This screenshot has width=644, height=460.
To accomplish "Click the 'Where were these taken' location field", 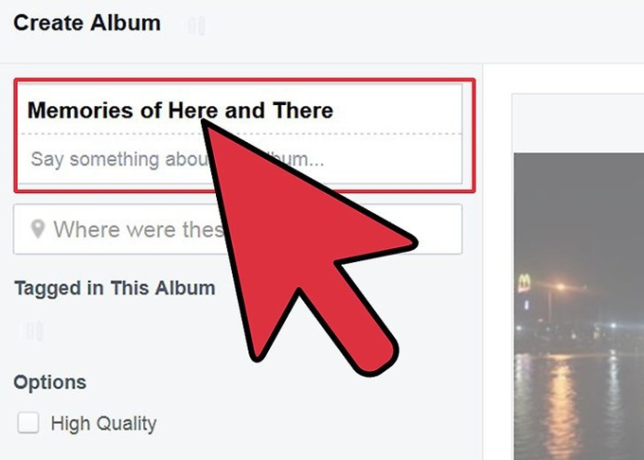I will pyautogui.click(x=238, y=230).
